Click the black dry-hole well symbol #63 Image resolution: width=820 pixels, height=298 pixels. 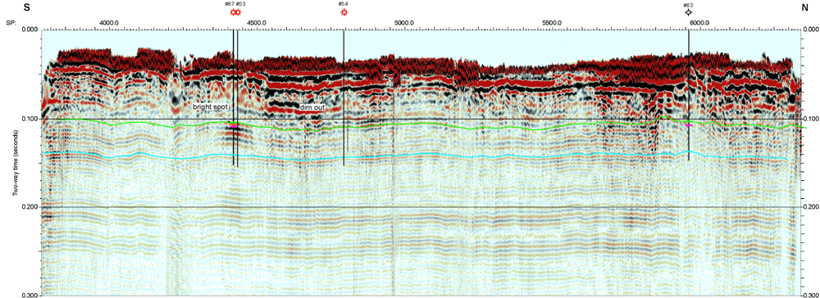pos(688,12)
